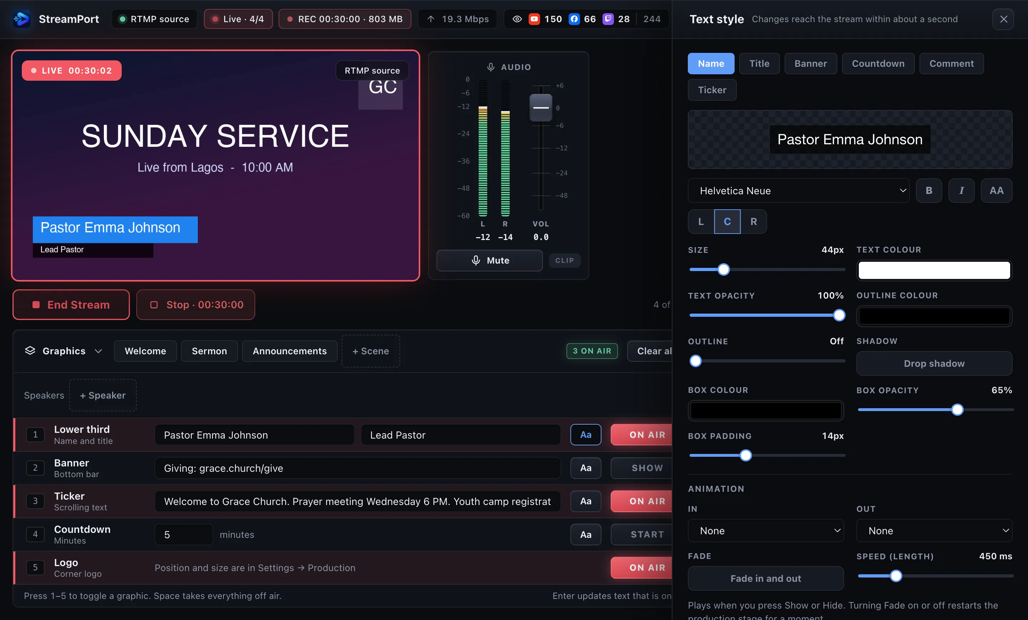Switch to the Countdown style tab

point(878,64)
